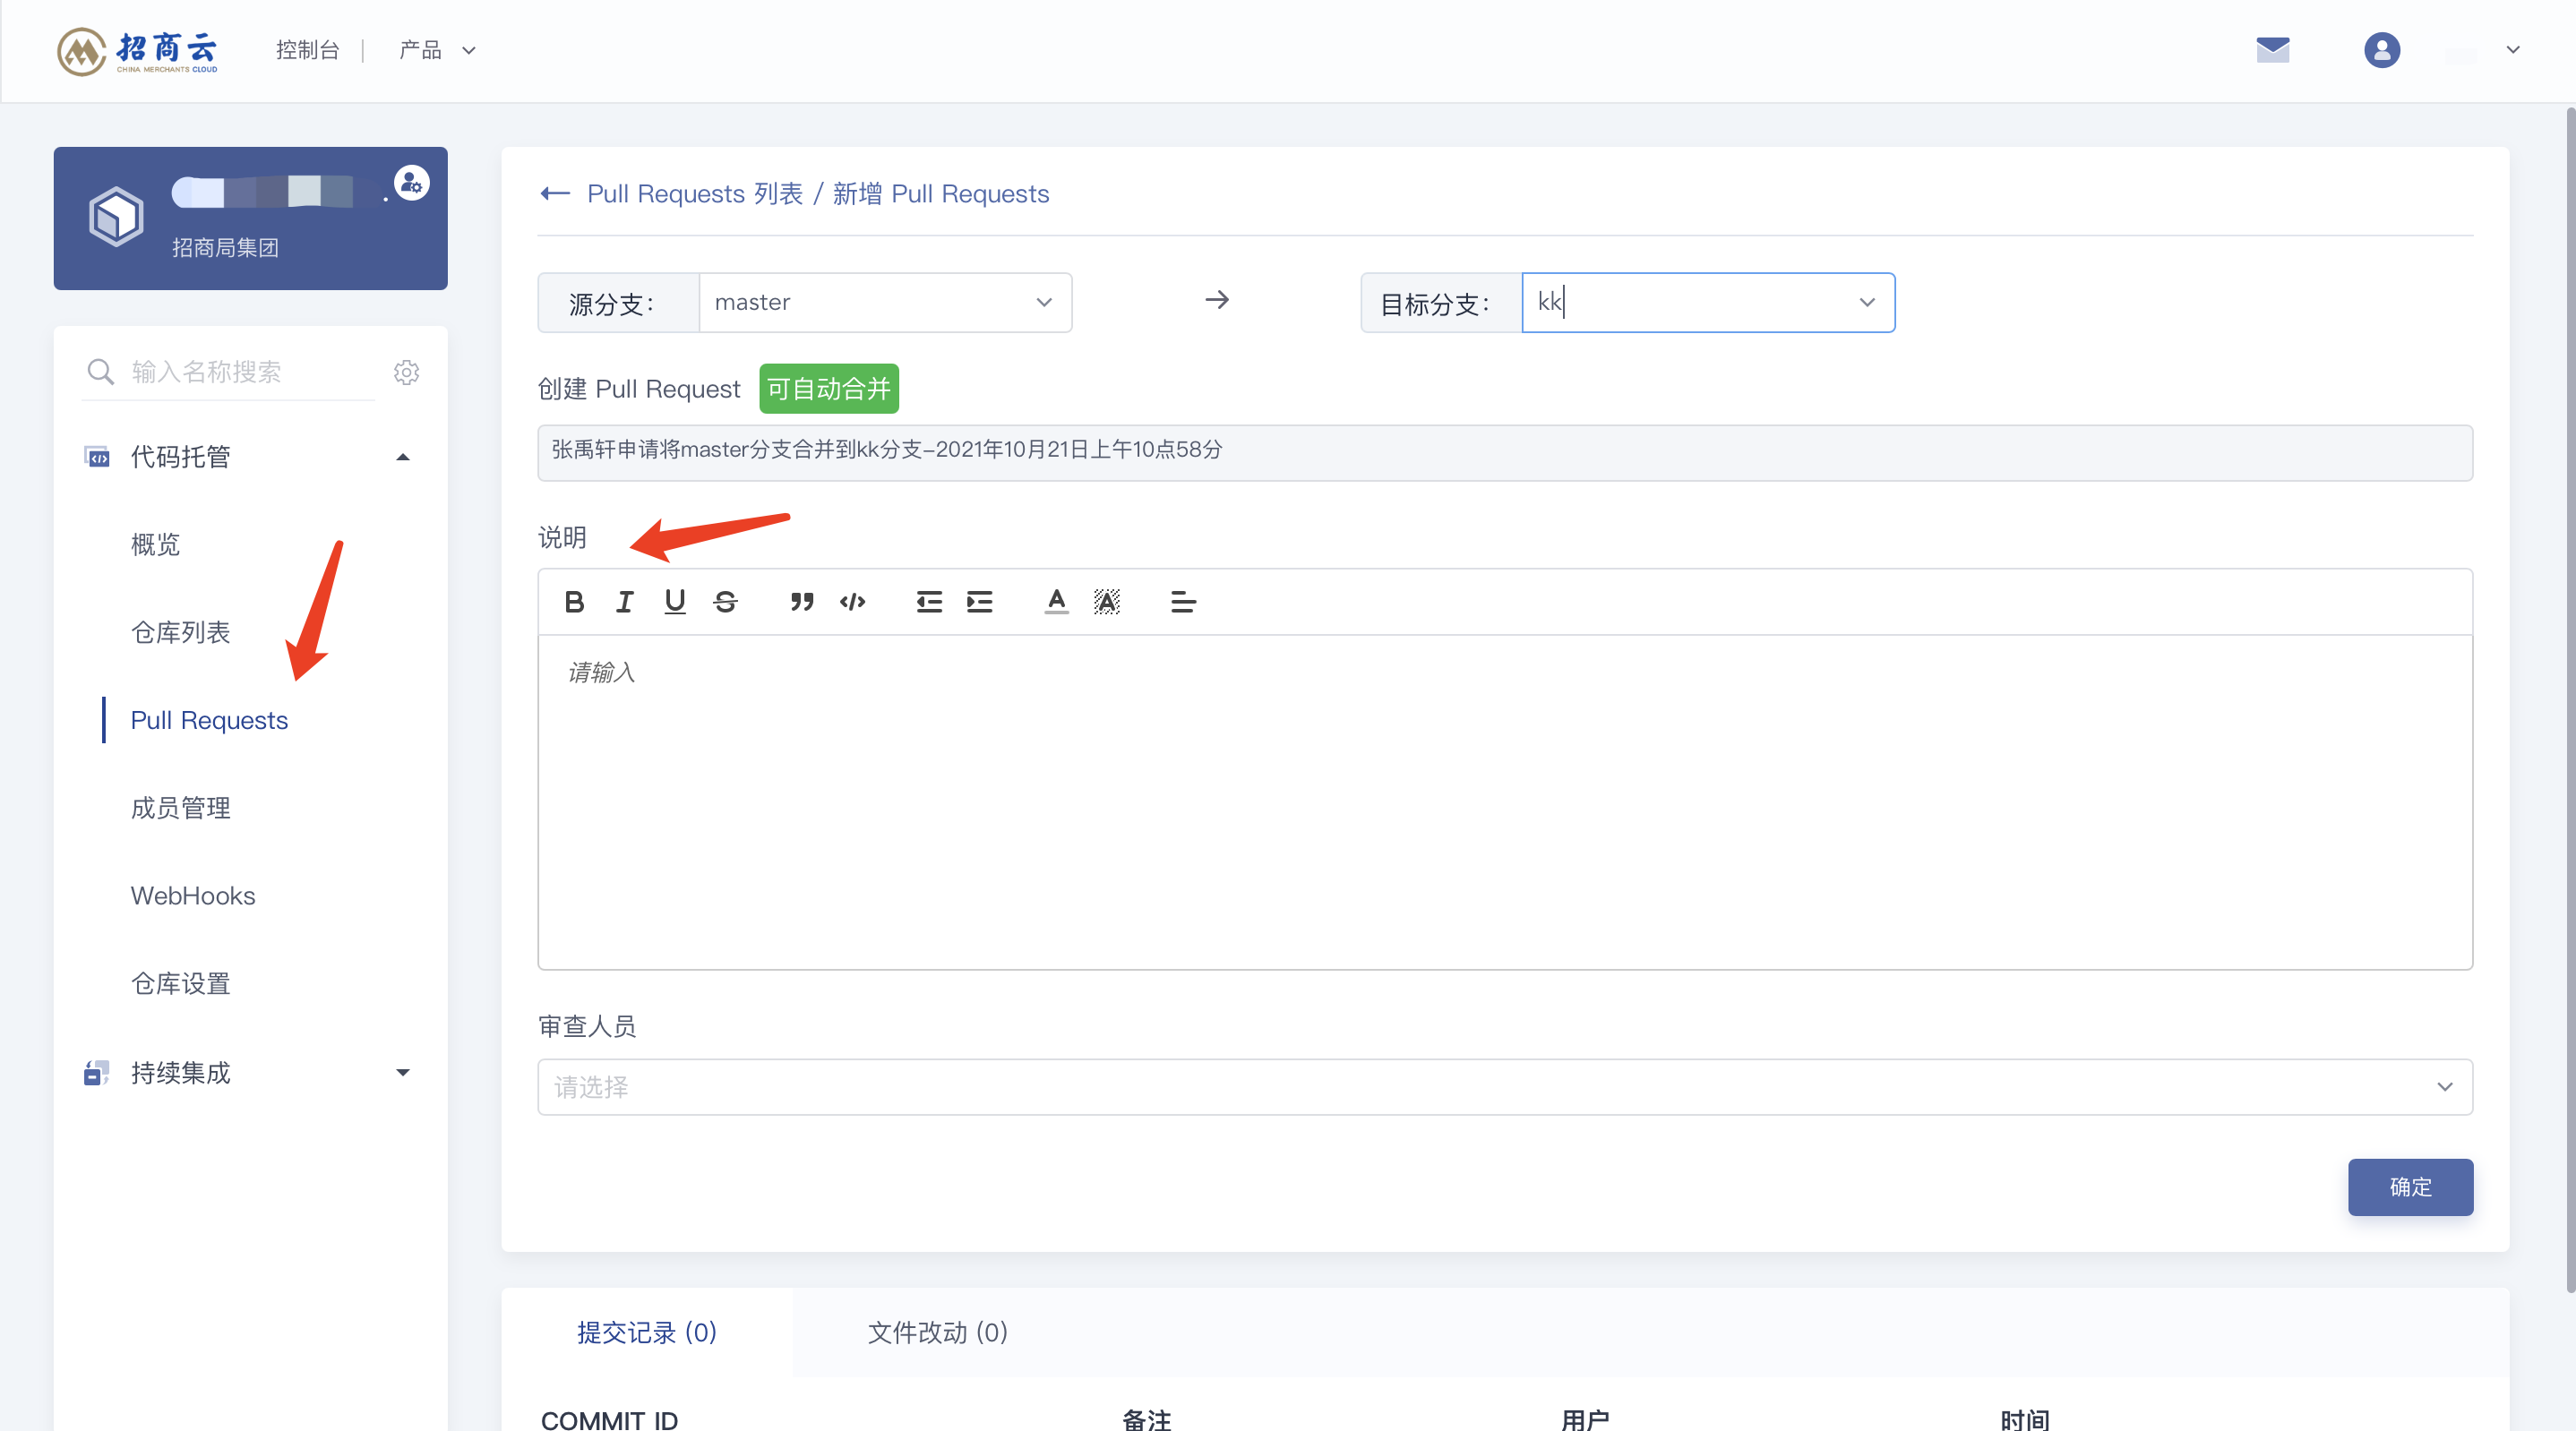Go back using the left arrow icon

pyautogui.click(x=555, y=193)
